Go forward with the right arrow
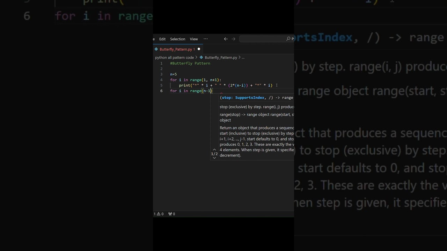This screenshot has width=447, height=251. coord(233,39)
